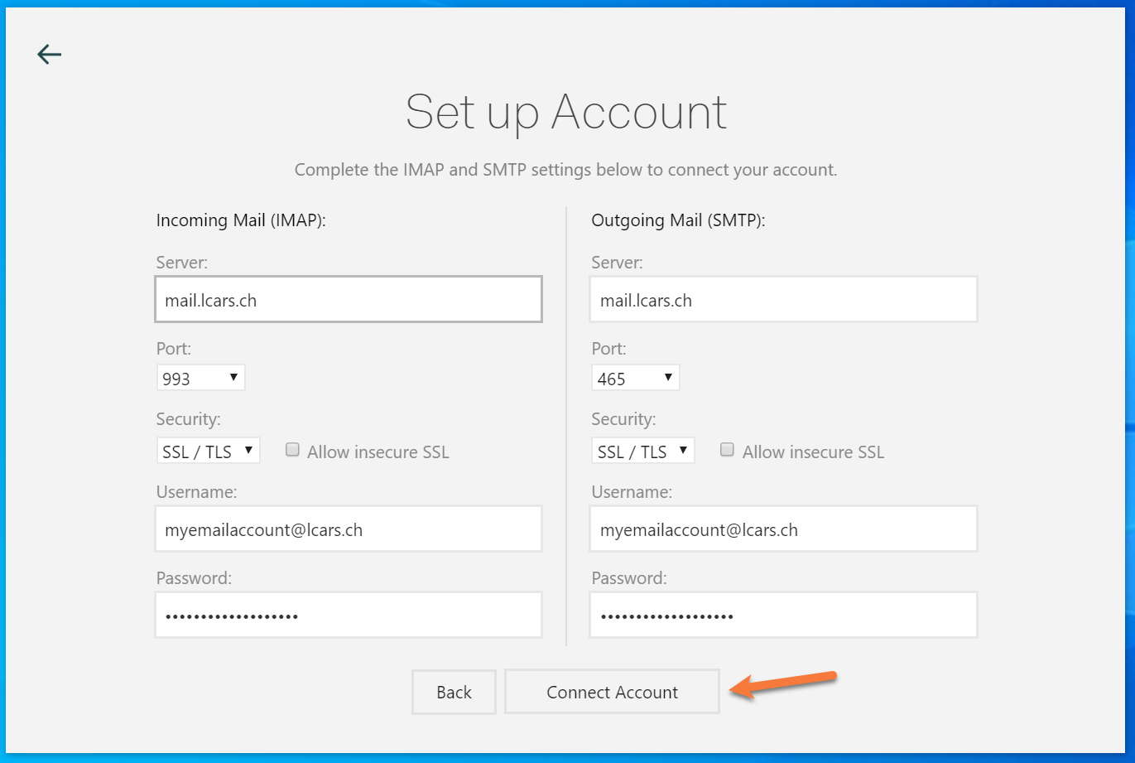Select the IMAP Password field
Image resolution: width=1135 pixels, height=763 pixels.
point(348,616)
